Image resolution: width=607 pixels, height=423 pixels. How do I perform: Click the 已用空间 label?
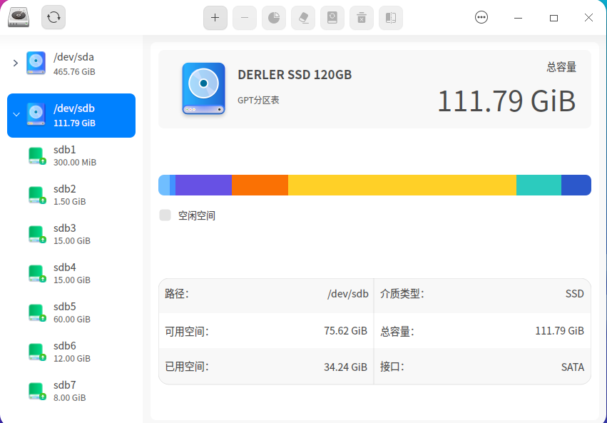(x=187, y=367)
